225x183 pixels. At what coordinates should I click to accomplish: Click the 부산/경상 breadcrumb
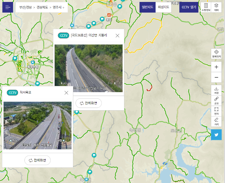tap(25, 7)
